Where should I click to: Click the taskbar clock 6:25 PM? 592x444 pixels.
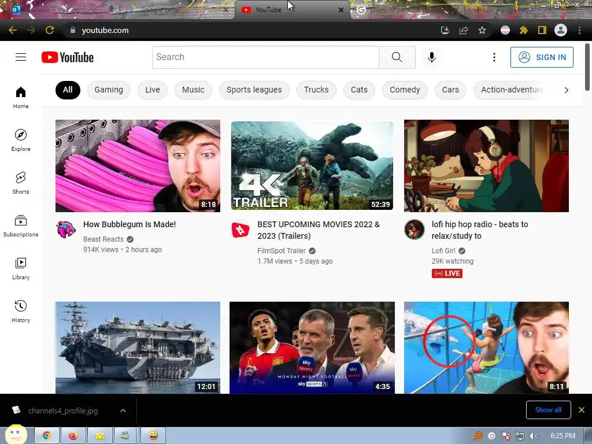point(563,436)
